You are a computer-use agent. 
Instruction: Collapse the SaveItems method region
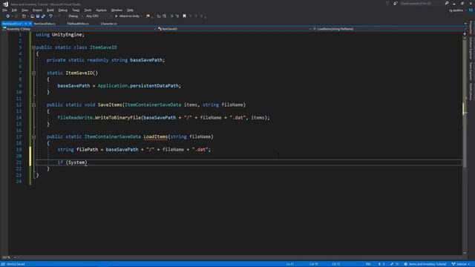33,105
